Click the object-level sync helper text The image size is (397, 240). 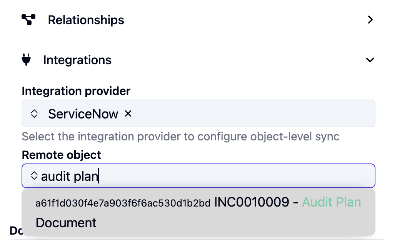point(180,137)
